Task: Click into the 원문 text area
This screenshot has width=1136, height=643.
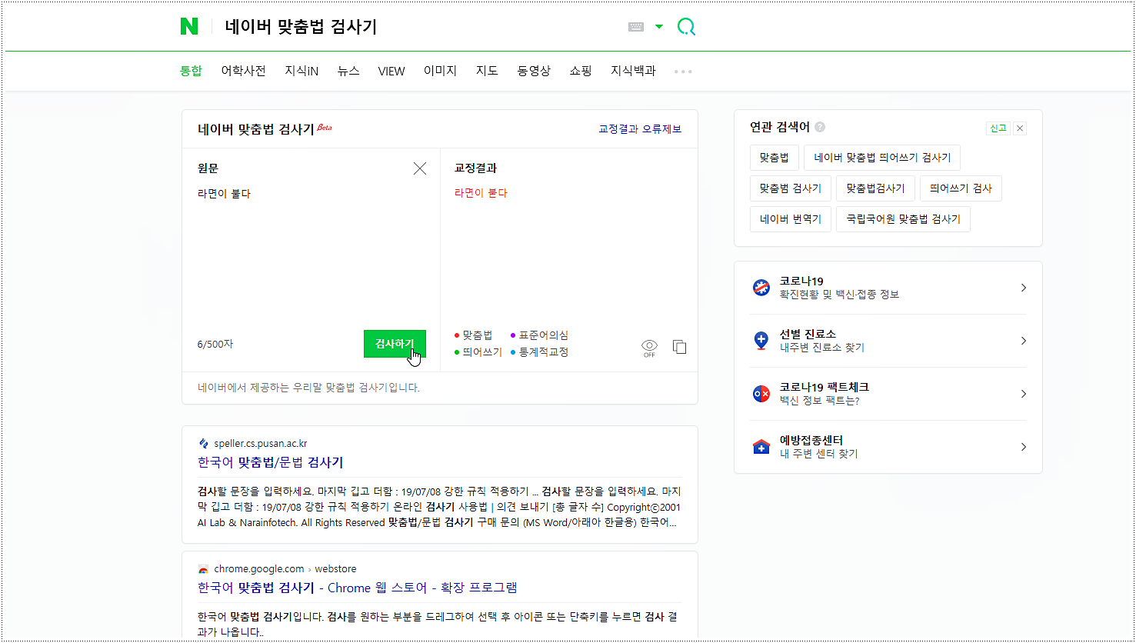Action: point(311,254)
